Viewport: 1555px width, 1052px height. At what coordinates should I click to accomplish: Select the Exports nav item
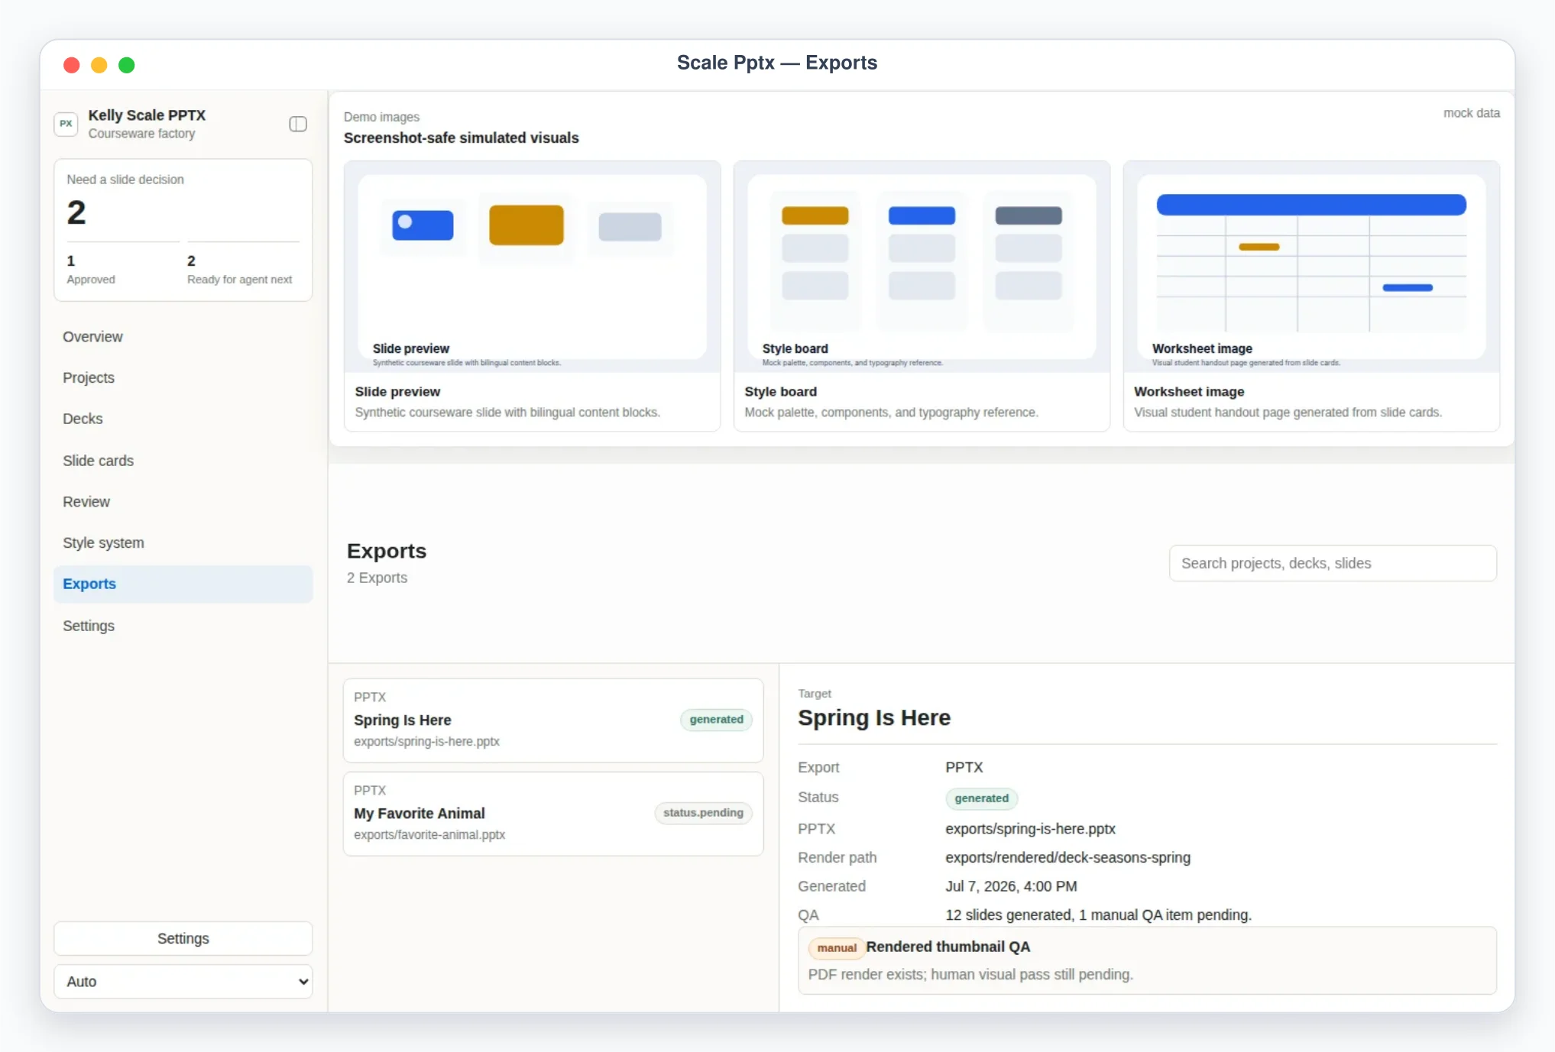[183, 584]
